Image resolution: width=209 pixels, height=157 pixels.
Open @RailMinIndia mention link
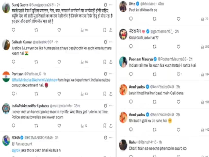22,80
